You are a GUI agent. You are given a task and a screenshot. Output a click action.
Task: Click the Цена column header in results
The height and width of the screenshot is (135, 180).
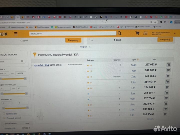(x=154, y=59)
